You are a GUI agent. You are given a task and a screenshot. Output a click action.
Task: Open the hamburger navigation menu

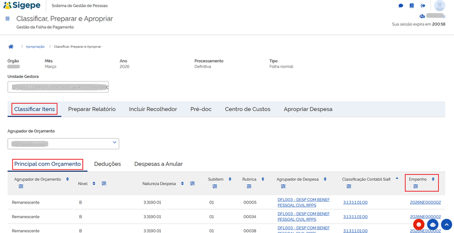(8, 18)
